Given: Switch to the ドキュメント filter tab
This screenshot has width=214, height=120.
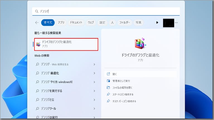Looking at the screenshot, I should (x=76, y=22).
